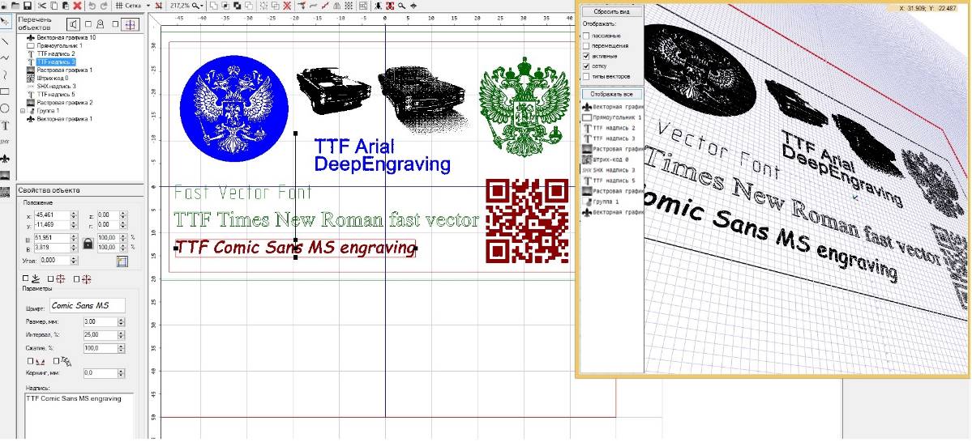This screenshot has height=442, width=972.
Task: Select the Circle tool in the left toolbar
Action: coord(5,108)
